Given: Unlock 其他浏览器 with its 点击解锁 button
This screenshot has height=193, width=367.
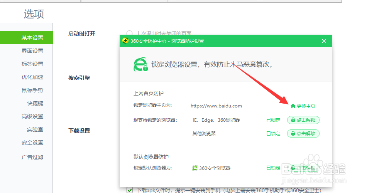Looking at the screenshot, I should (x=303, y=133).
